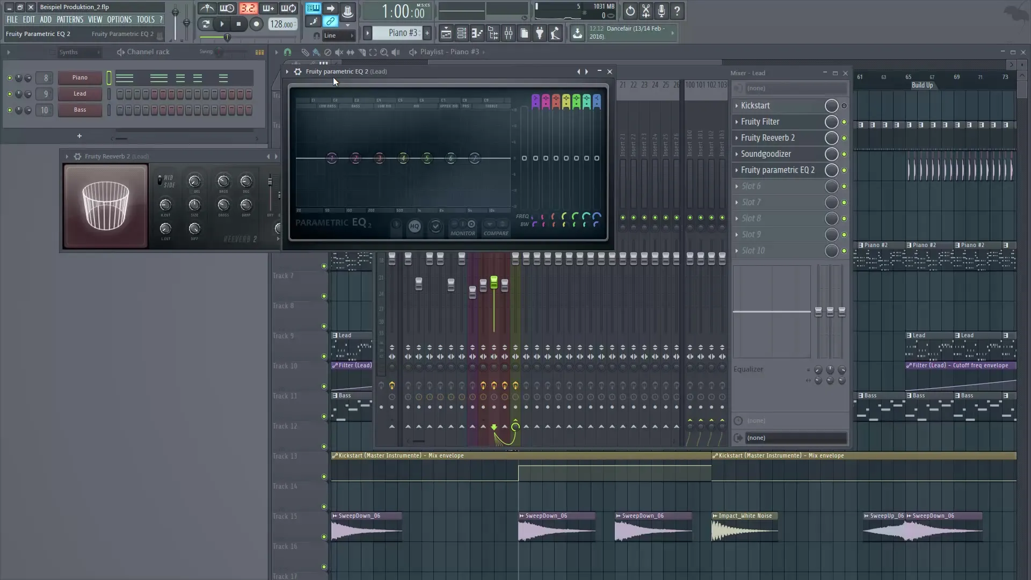Toggle the HQ button in Parametric EQ 2

(x=415, y=227)
